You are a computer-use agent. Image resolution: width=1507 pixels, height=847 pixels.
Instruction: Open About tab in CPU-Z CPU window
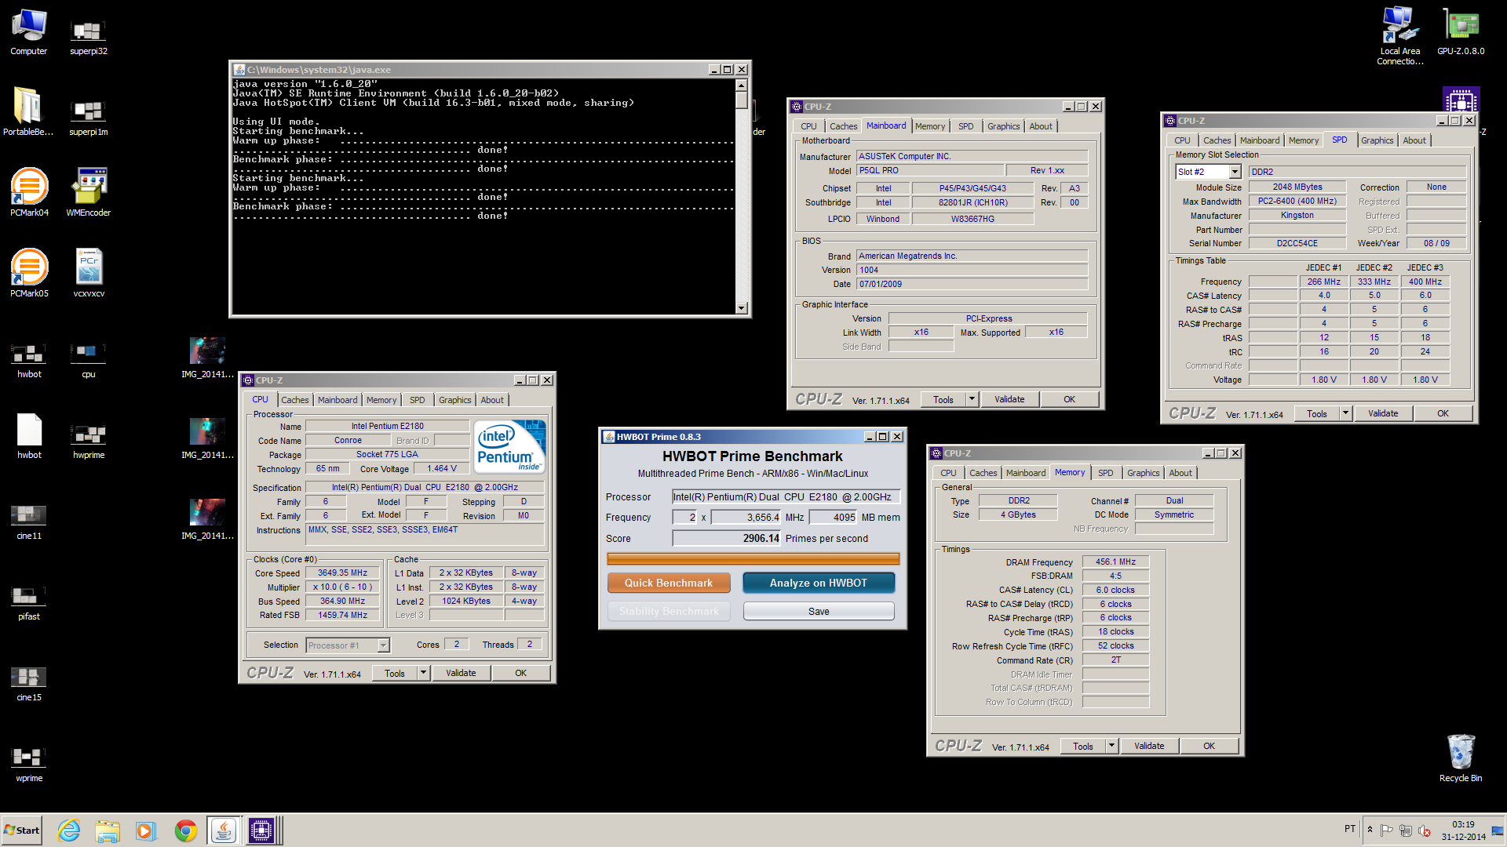coord(492,400)
